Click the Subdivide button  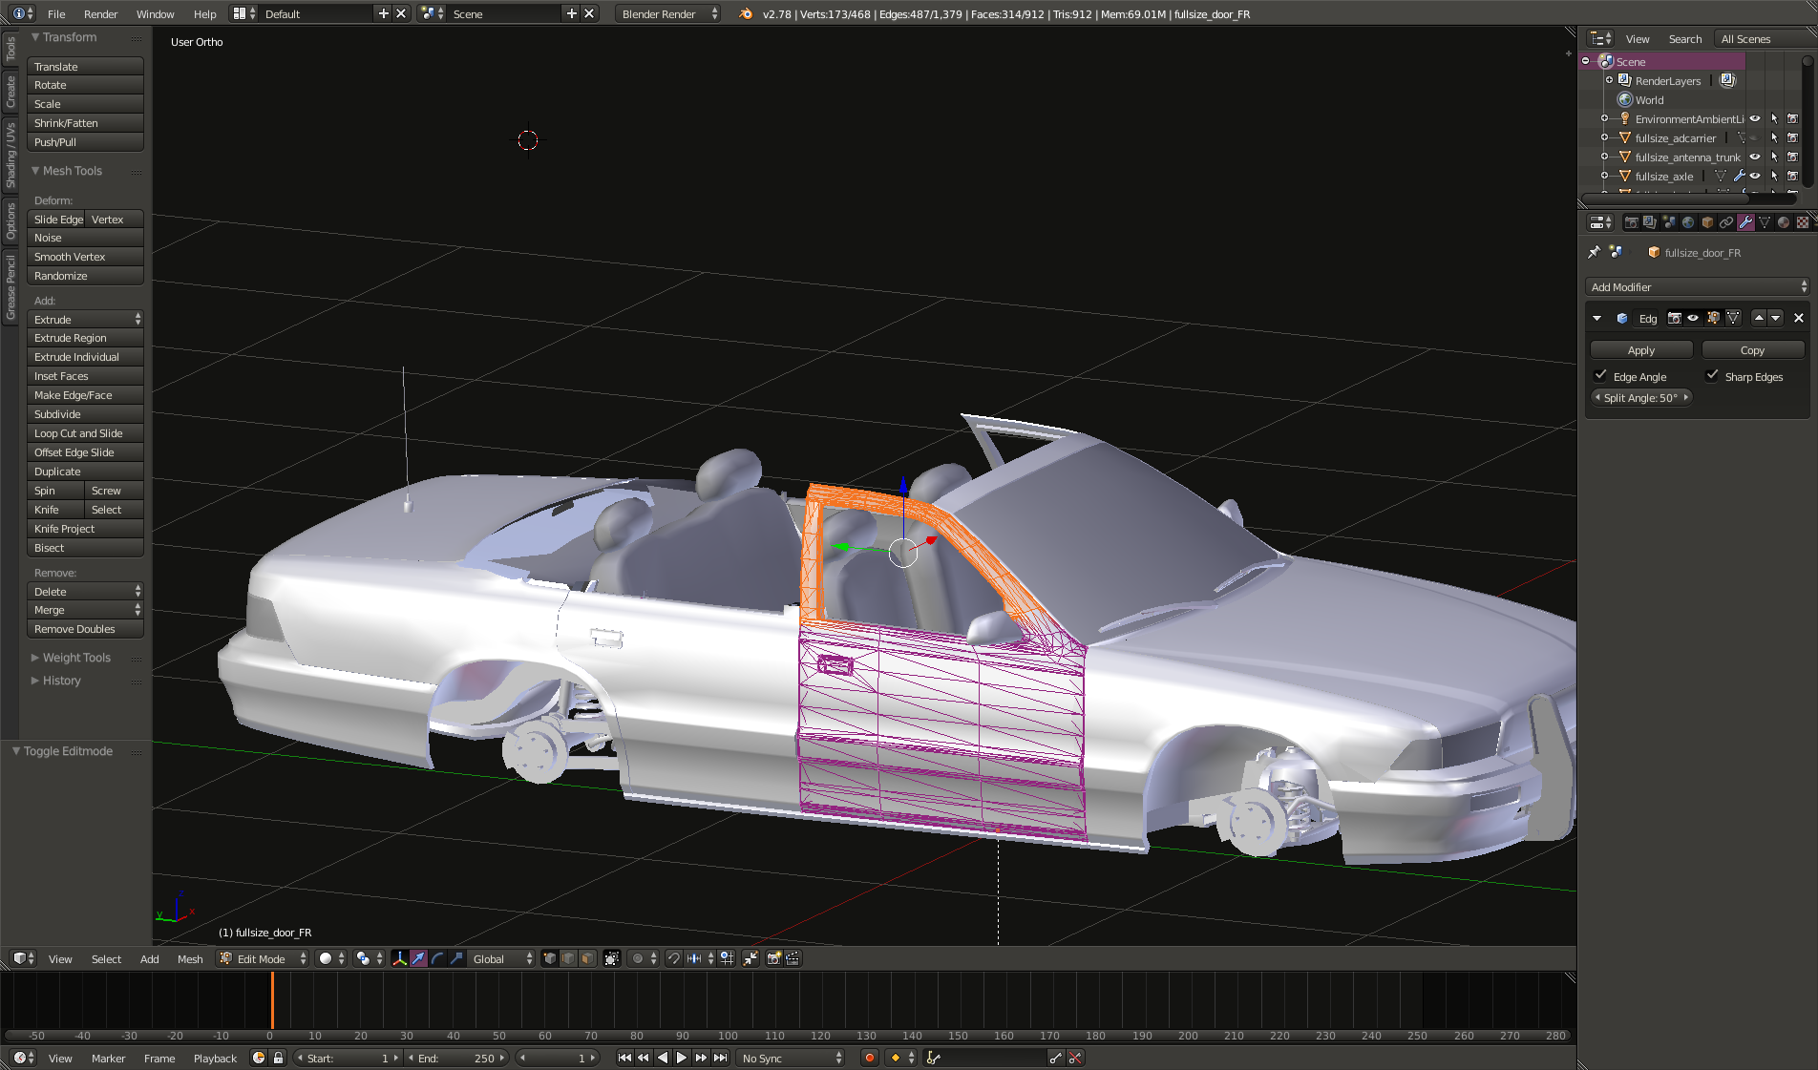pyautogui.click(x=85, y=414)
